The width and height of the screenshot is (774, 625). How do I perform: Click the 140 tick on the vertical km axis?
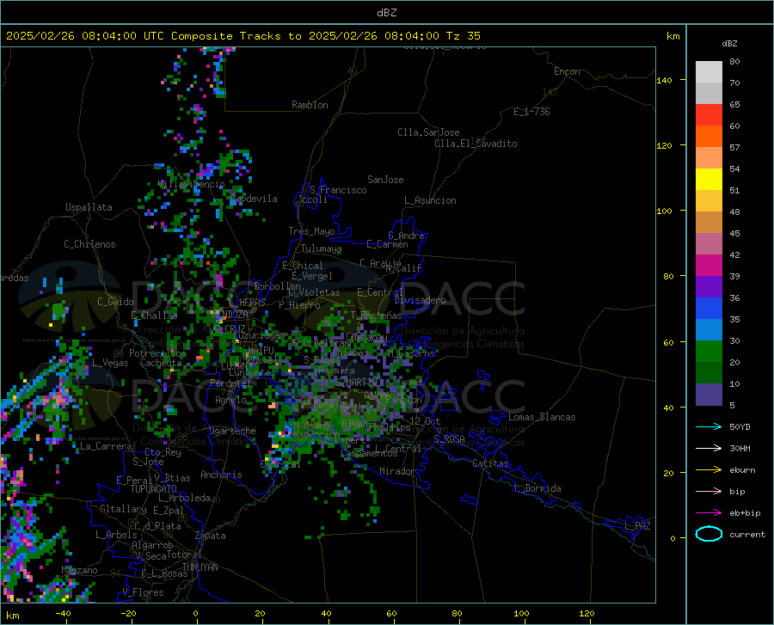[x=664, y=80]
